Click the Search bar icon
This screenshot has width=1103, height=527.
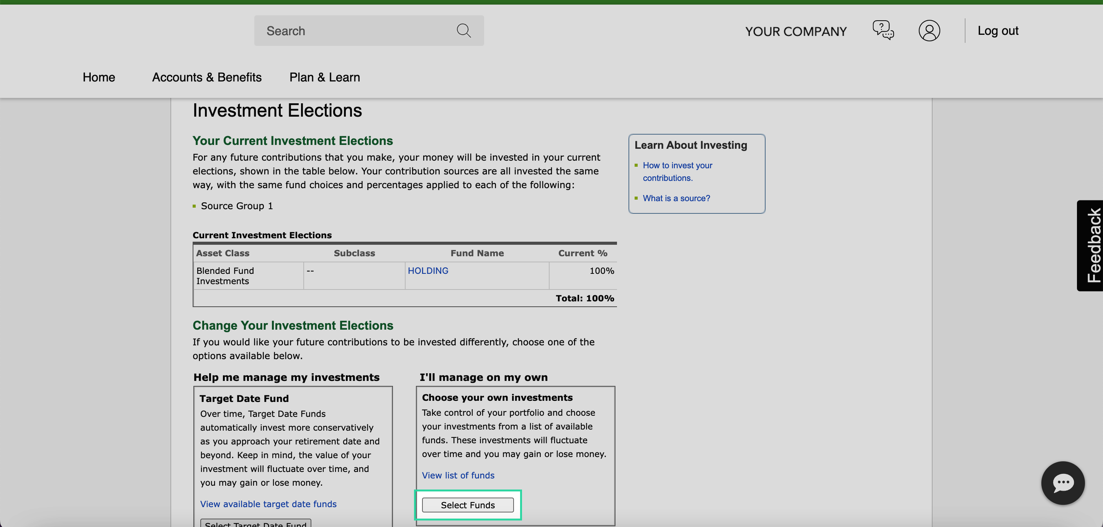[x=464, y=30]
